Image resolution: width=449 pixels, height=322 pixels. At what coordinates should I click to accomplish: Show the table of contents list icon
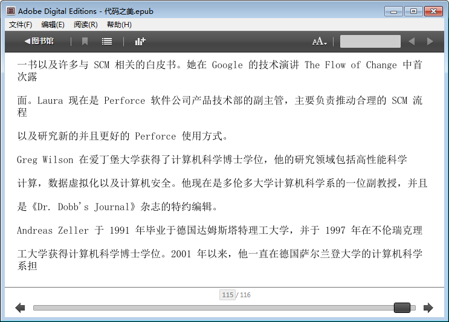click(107, 42)
